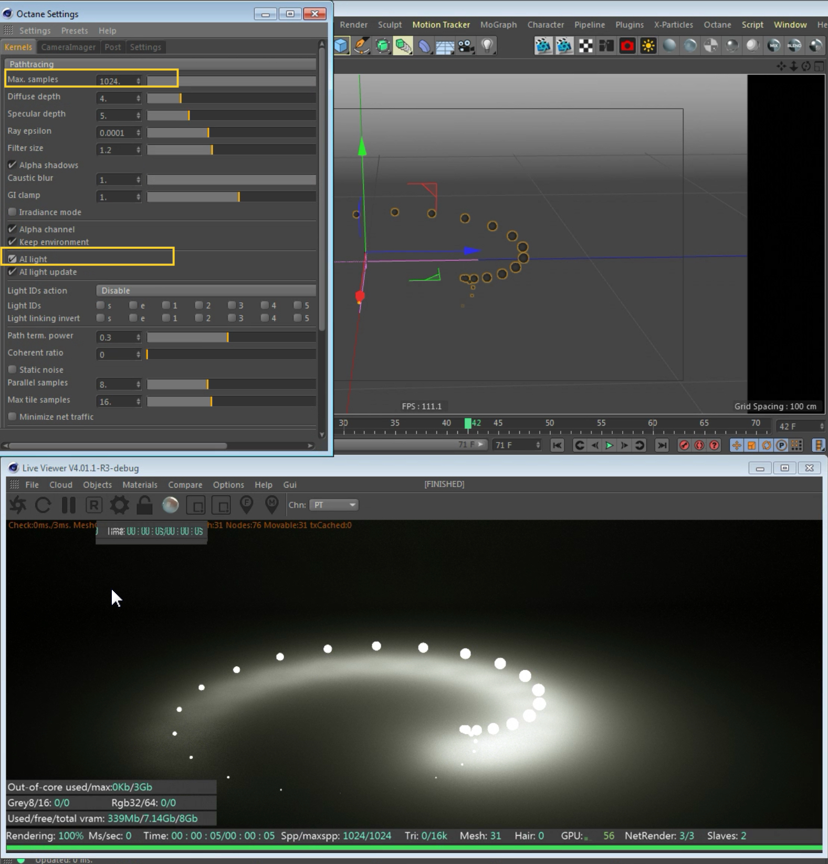Viewport: 828px width, 864px height.
Task: Click the GI clamp stepper arrows
Action: (x=138, y=197)
